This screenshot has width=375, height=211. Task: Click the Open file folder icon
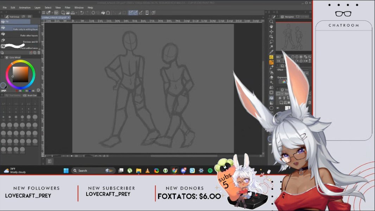(x=68, y=13)
